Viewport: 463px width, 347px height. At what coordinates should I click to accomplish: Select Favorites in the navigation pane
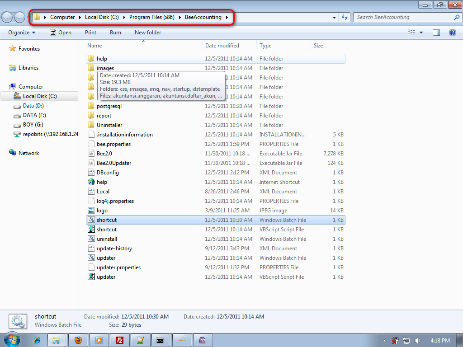click(x=29, y=49)
